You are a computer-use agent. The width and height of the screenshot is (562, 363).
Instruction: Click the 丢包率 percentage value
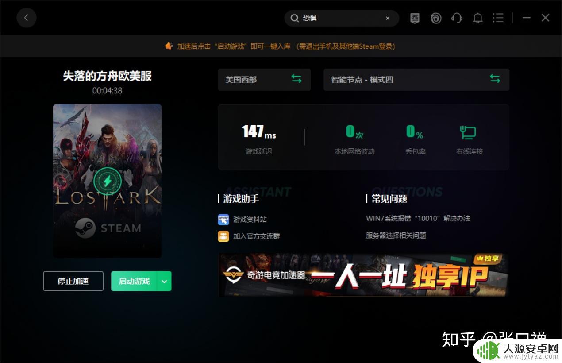coord(415,132)
